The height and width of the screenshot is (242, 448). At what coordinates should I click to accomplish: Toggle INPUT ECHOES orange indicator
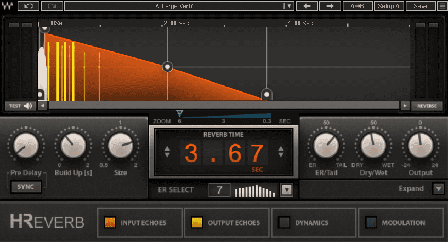click(x=110, y=223)
